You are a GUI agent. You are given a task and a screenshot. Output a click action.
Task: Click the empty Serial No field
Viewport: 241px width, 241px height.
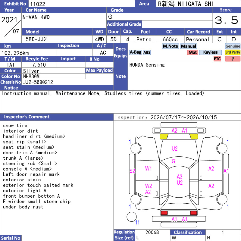coord(67,238)
